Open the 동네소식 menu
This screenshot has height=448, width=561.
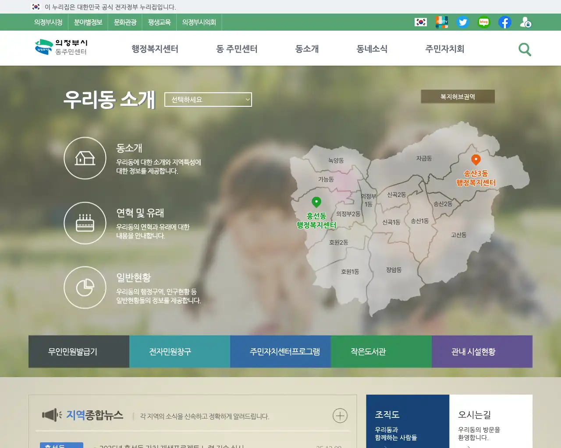(372, 49)
